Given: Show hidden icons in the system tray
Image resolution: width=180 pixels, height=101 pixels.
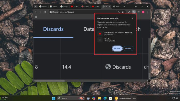Looking at the screenshot, I should (169, 98).
